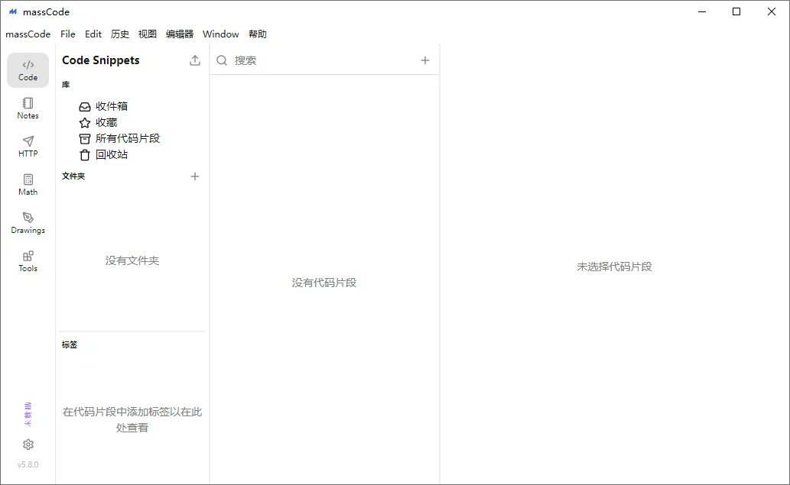The width and height of the screenshot is (790, 485).
Task: Add a new folder with the plus icon
Action: tap(195, 176)
